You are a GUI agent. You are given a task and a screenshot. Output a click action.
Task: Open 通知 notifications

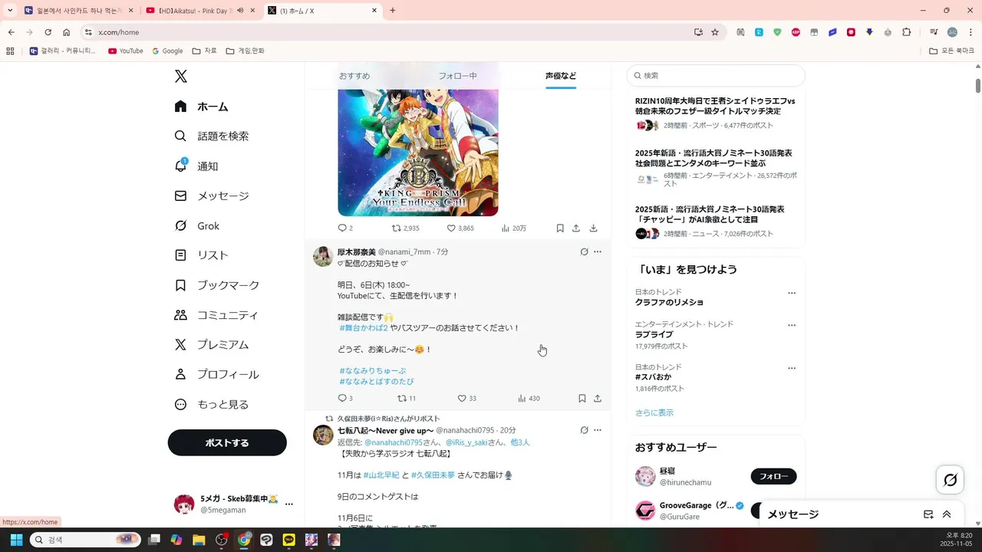point(196,166)
